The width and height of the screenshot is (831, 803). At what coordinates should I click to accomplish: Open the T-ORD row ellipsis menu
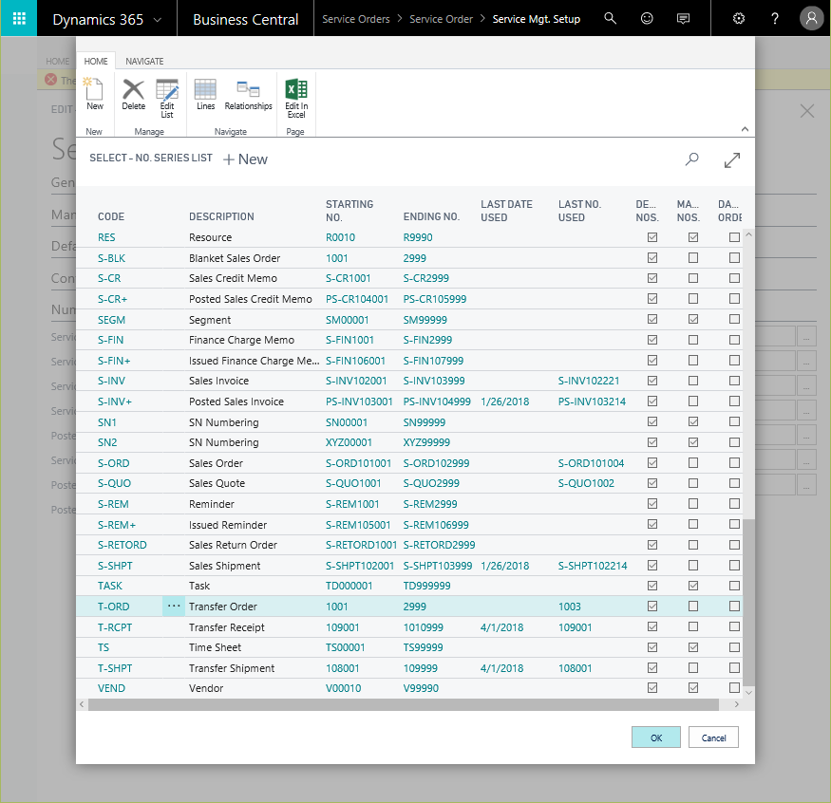[174, 607]
